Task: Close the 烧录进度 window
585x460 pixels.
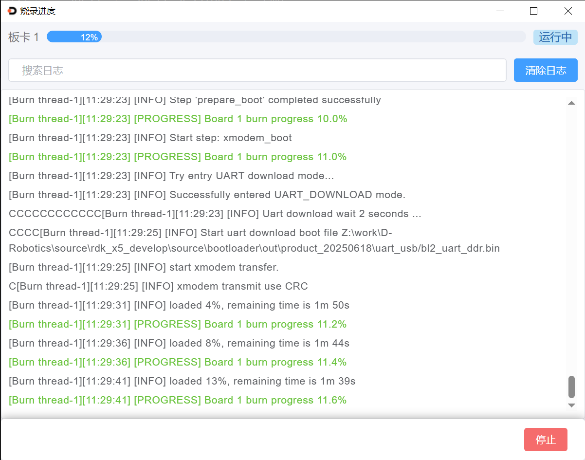Action: (x=568, y=11)
